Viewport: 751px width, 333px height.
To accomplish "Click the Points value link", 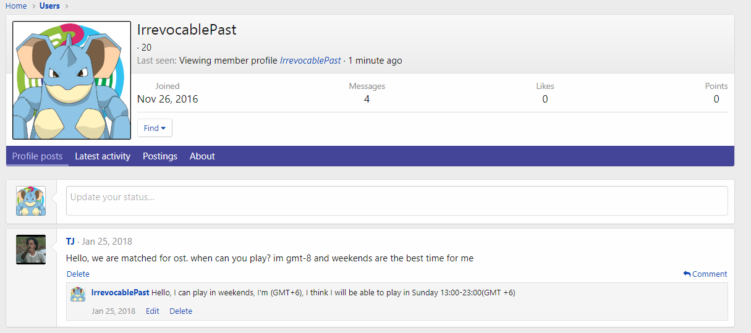I will point(716,99).
